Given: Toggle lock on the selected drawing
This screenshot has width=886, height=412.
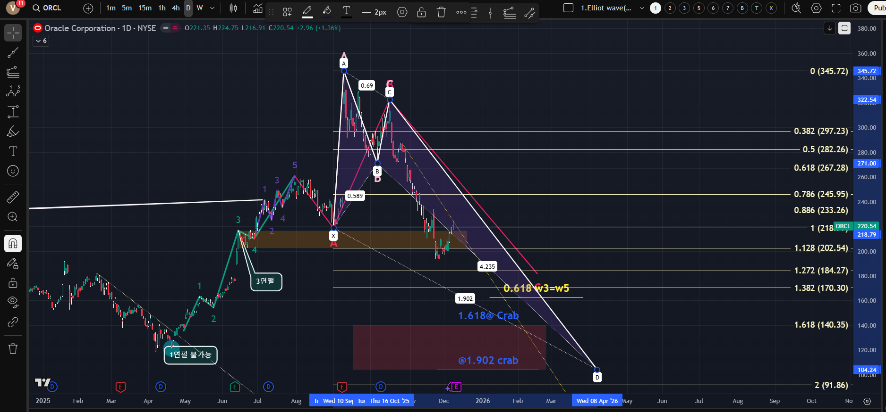Looking at the screenshot, I should 421,12.
